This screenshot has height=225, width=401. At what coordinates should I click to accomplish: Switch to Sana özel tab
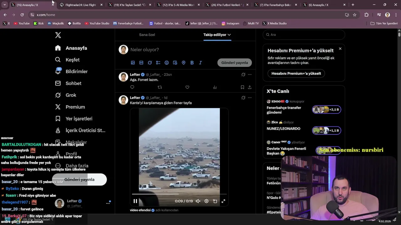tap(147, 35)
